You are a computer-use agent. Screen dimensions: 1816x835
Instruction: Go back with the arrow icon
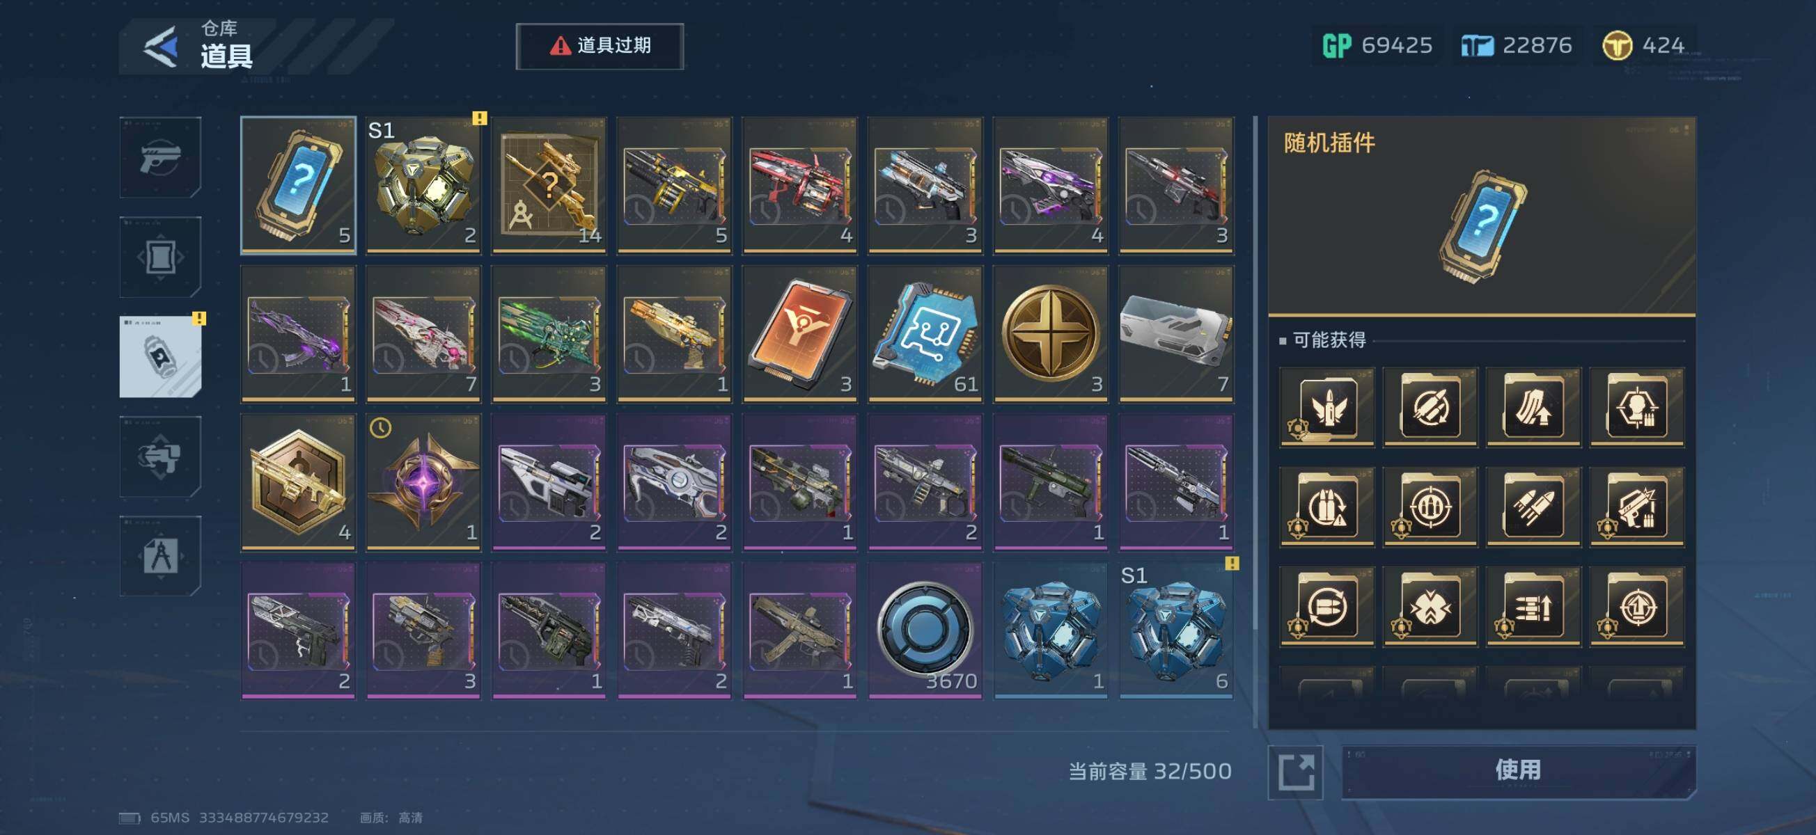coord(161,47)
